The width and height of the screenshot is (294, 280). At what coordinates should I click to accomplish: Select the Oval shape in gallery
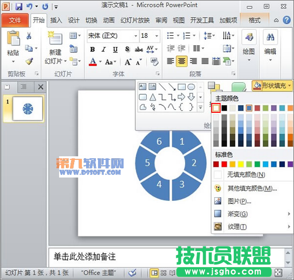point(191,86)
